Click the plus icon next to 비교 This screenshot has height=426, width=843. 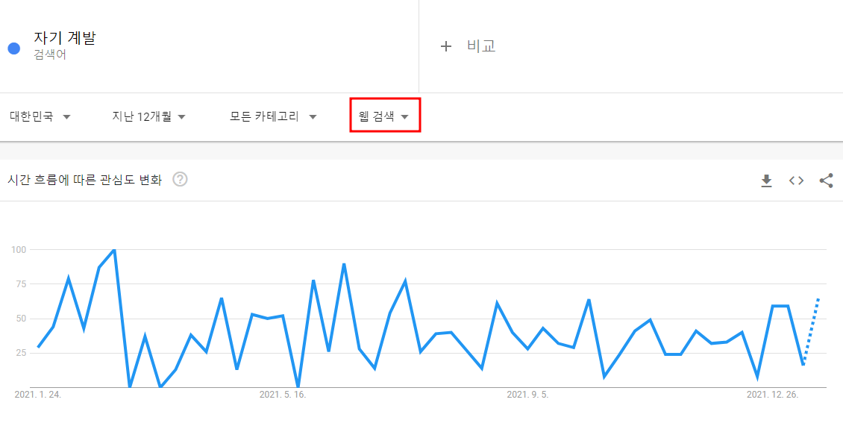tap(445, 46)
